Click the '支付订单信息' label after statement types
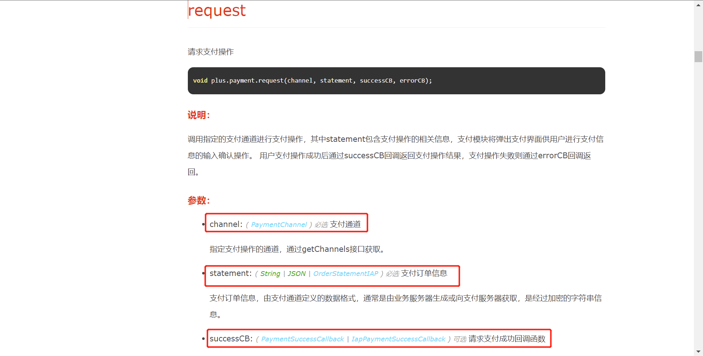The width and height of the screenshot is (703, 356). 424,273
